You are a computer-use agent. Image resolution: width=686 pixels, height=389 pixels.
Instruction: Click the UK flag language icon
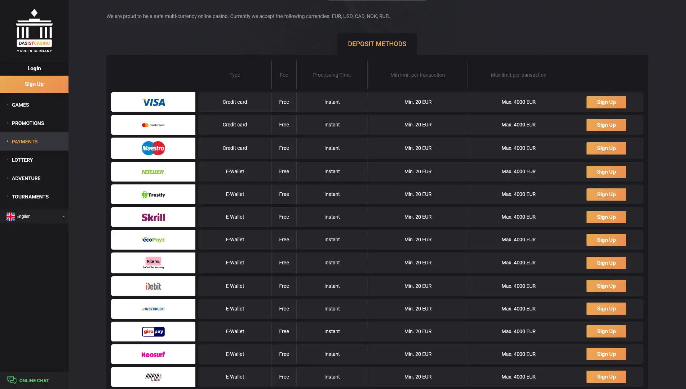pos(10,216)
